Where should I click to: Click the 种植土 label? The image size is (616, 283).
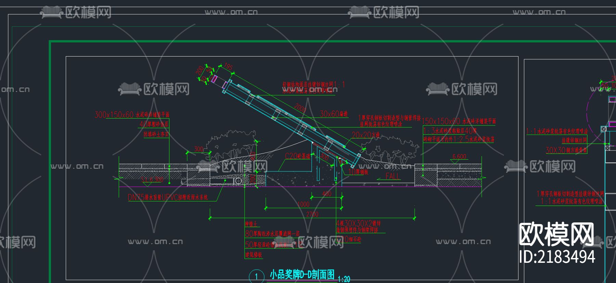click(251, 224)
